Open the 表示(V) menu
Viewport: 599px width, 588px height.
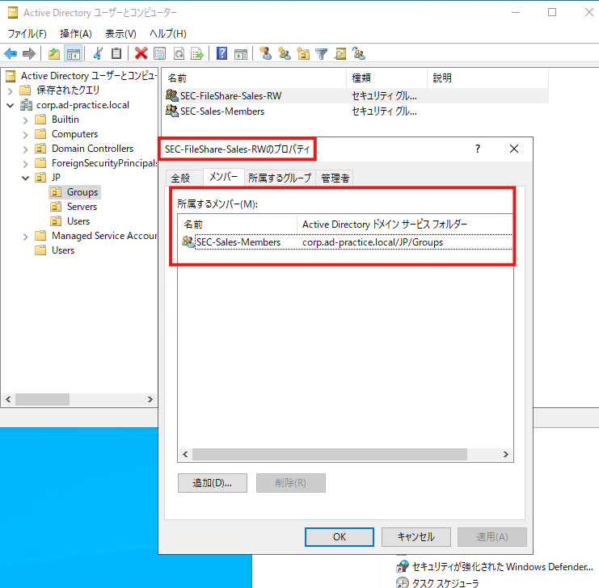point(120,34)
